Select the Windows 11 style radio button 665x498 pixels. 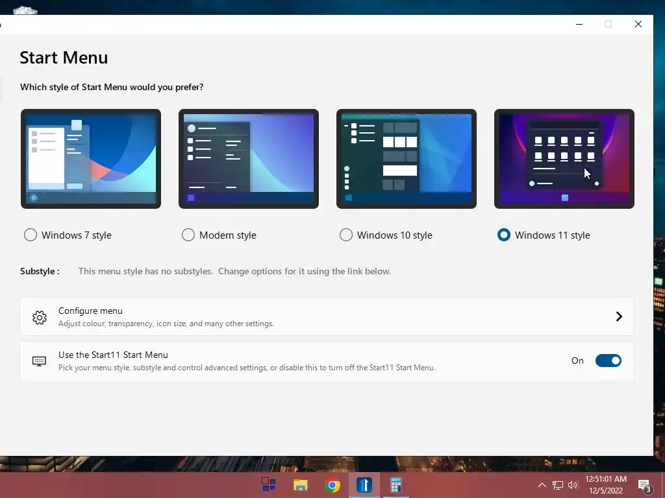pos(504,235)
